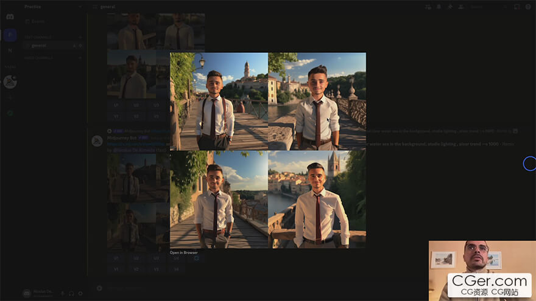Viewport: 536px width, 301px height.
Task: Collapse the TEXT CHANNELS category
Action: 38,37
